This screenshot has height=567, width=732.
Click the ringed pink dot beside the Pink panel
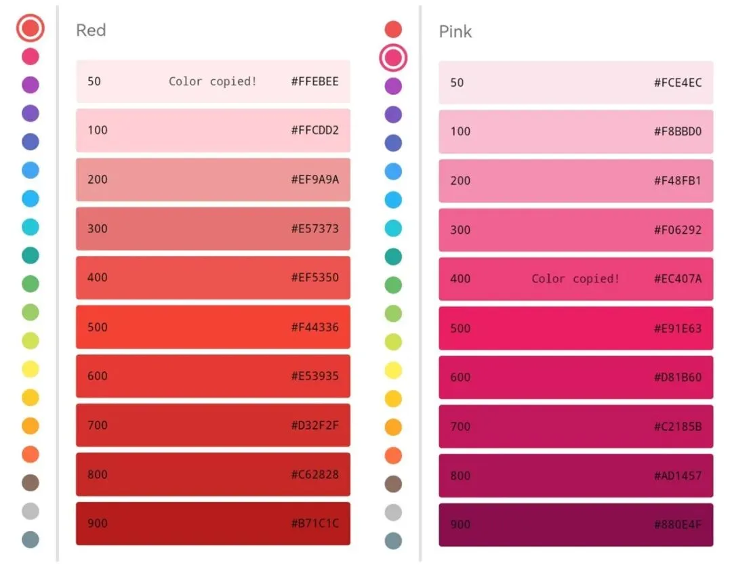393,58
